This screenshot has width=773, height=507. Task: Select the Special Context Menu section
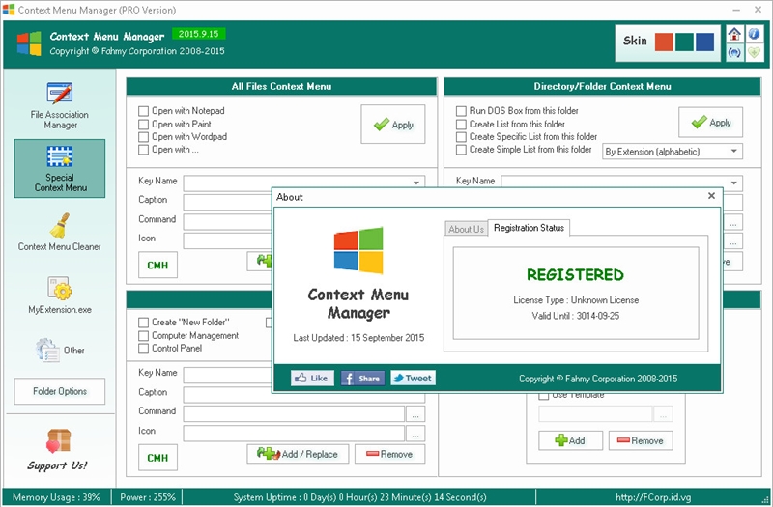(x=60, y=168)
